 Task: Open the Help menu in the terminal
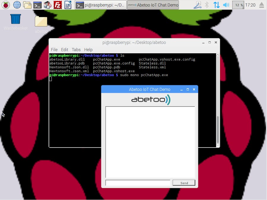(88, 49)
